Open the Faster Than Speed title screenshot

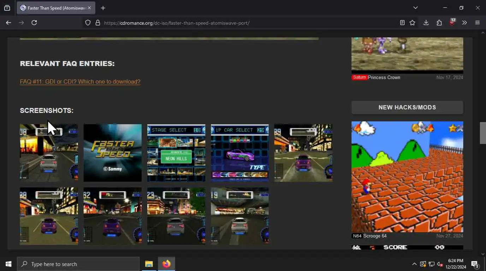112,153
